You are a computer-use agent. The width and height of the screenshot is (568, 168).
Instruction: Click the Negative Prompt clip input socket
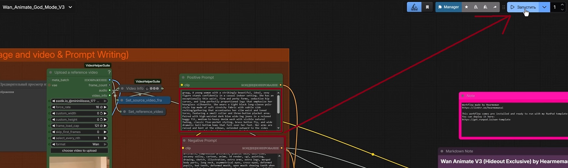183,148
